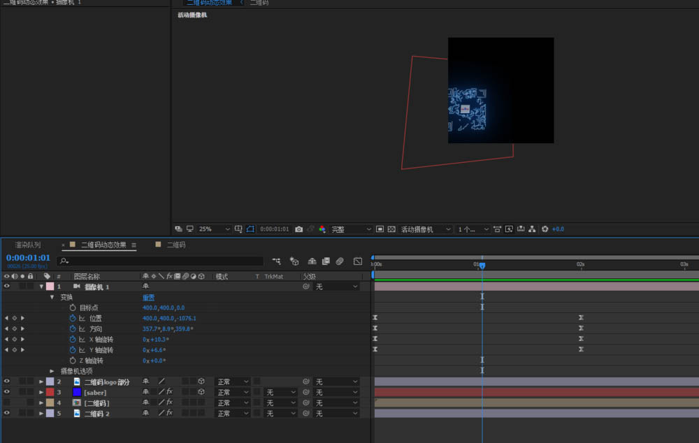Open the timeline Graph Editor
The height and width of the screenshot is (443, 699).
[x=358, y=261]
